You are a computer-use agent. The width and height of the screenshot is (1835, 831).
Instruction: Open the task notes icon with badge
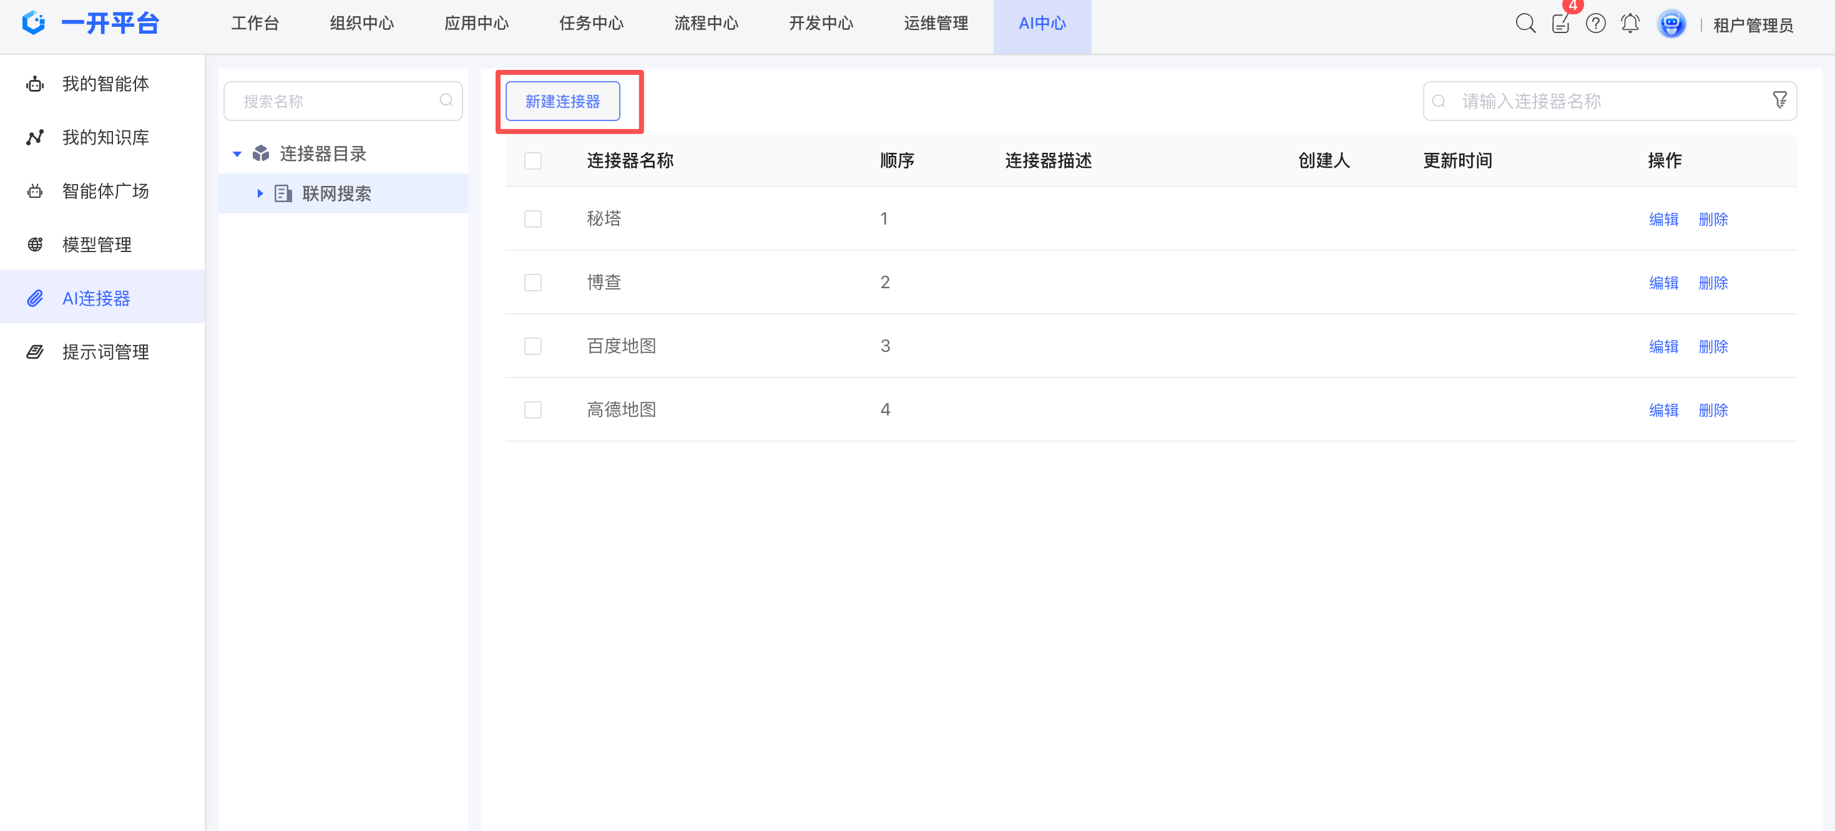click(x=1560, y=24)
